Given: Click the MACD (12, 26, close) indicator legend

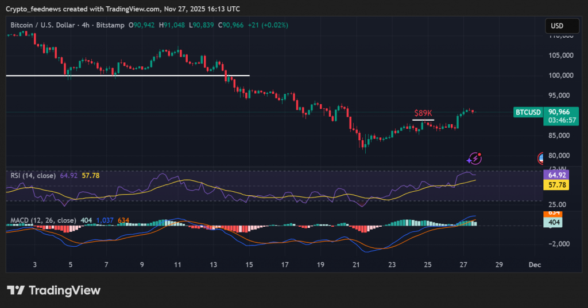Looking at the screenshot, I should pos(43,220).
